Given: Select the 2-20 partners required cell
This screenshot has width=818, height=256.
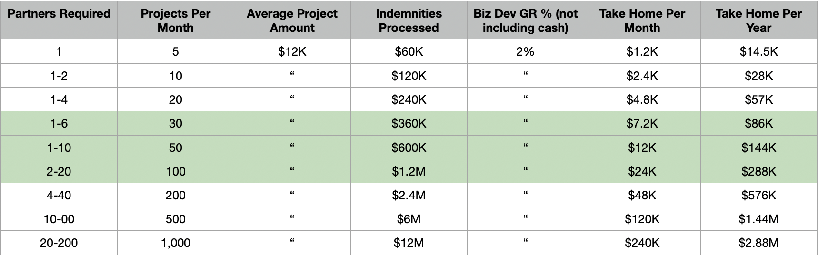Looking at the screenshot, I should [x=59, y=171].
